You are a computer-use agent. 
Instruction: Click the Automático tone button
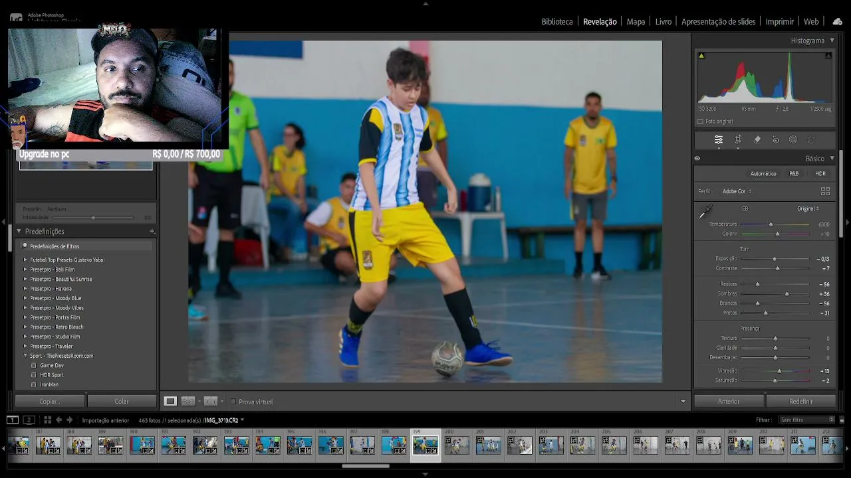(x=763, y=174)
